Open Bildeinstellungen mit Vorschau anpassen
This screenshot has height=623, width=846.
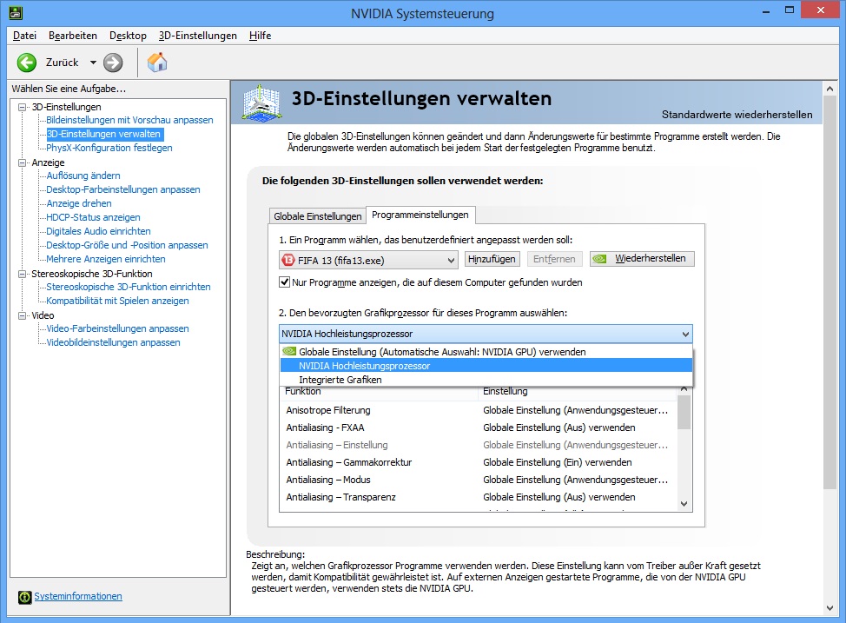[x=129, y=120]
